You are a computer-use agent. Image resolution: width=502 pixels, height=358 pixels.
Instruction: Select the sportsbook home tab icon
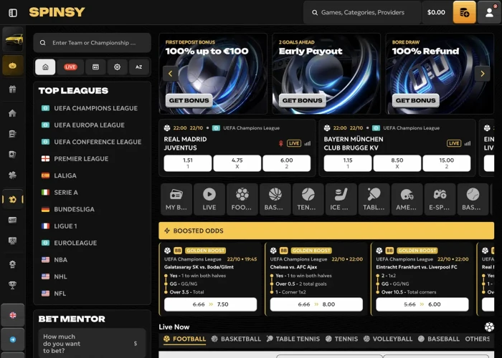pos(45,67)
